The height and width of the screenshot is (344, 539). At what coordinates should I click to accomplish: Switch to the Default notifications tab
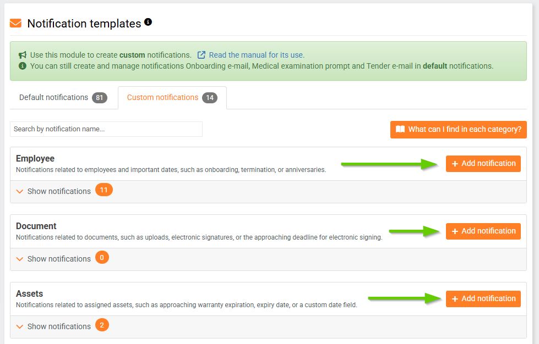pos(53,97)
